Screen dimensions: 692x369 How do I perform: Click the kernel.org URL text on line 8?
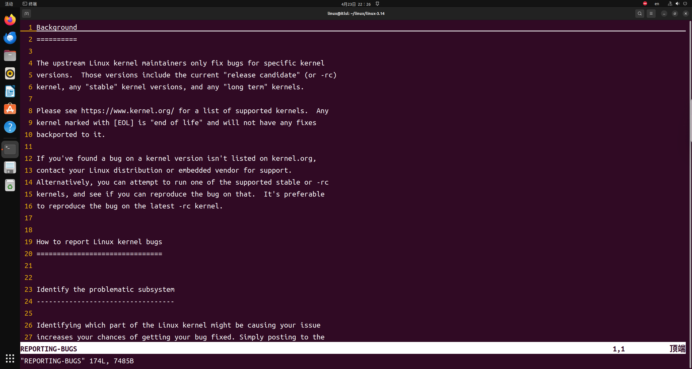pyautogui.click(x=127, y=111)
